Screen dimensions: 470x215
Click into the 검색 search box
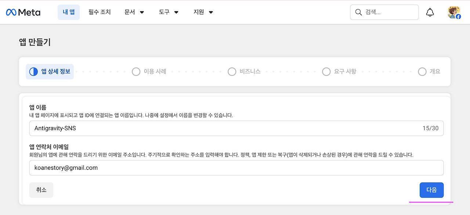[384, 12]
